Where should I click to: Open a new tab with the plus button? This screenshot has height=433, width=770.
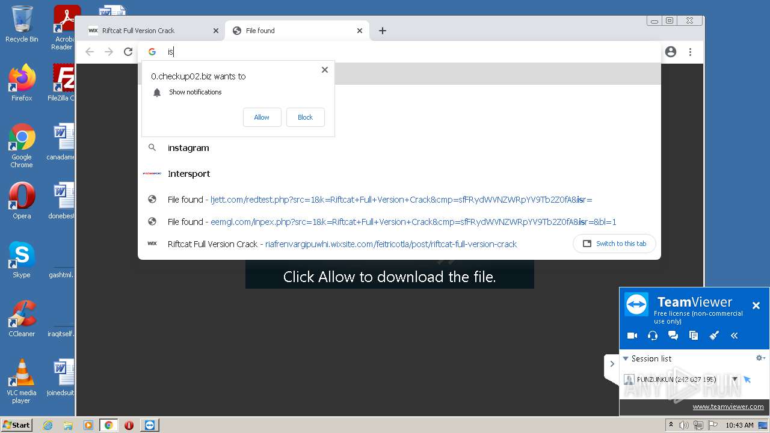tap(383, 31)
